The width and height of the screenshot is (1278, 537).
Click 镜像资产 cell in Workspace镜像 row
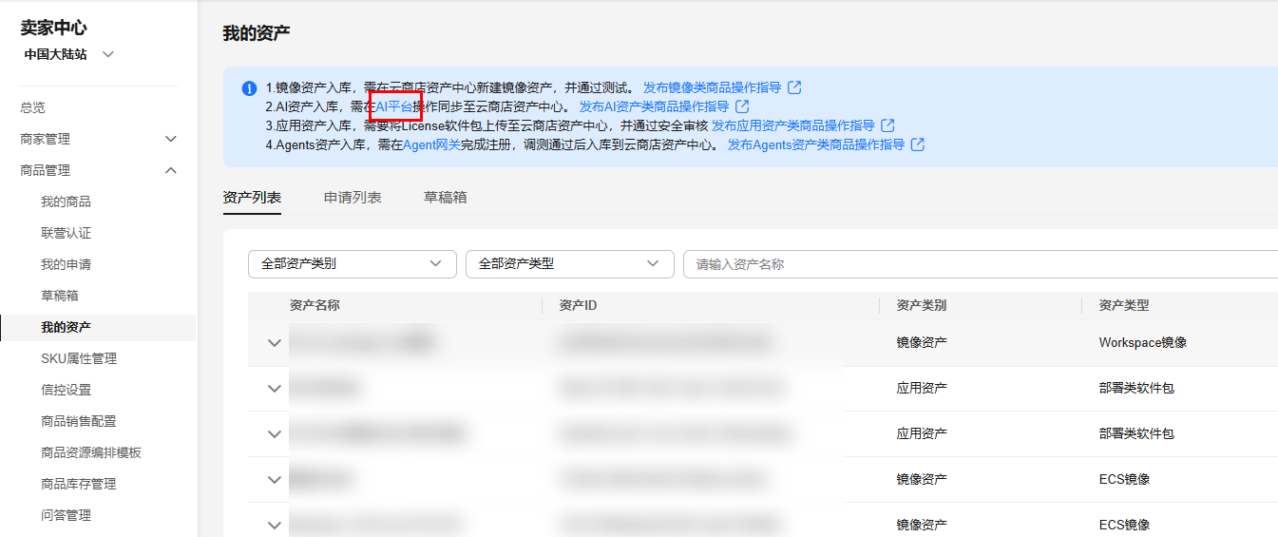click(922, 342)
